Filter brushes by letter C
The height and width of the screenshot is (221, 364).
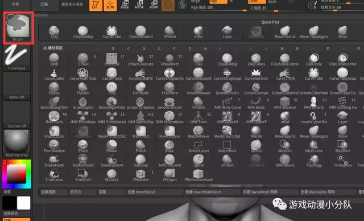tap(129, 48)
